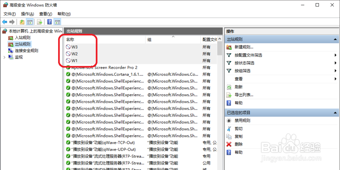The image size is (340, 170).
Task: Select 出站规则 in the tree
Action: tap(23, 44)
